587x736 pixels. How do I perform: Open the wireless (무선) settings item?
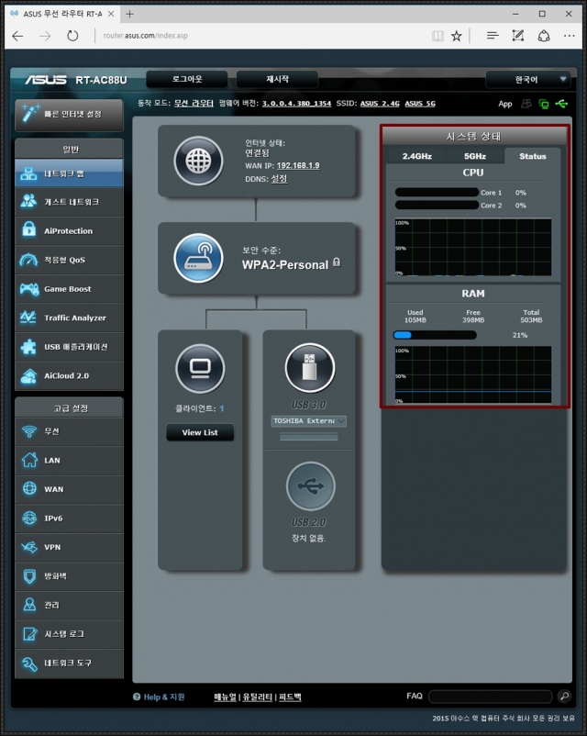pos(69,431)
